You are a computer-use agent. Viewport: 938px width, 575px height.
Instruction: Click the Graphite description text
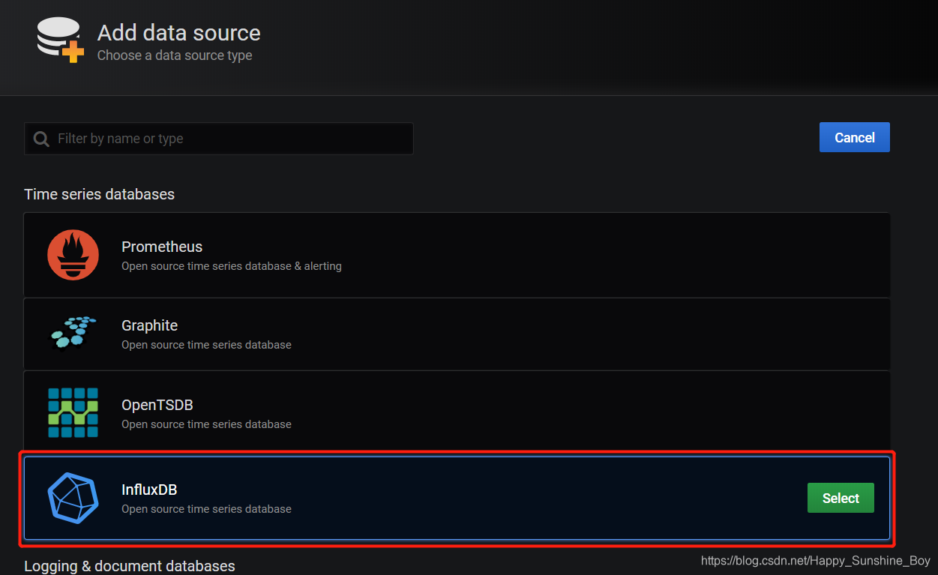pyautogui.click(x=206, y=345)
